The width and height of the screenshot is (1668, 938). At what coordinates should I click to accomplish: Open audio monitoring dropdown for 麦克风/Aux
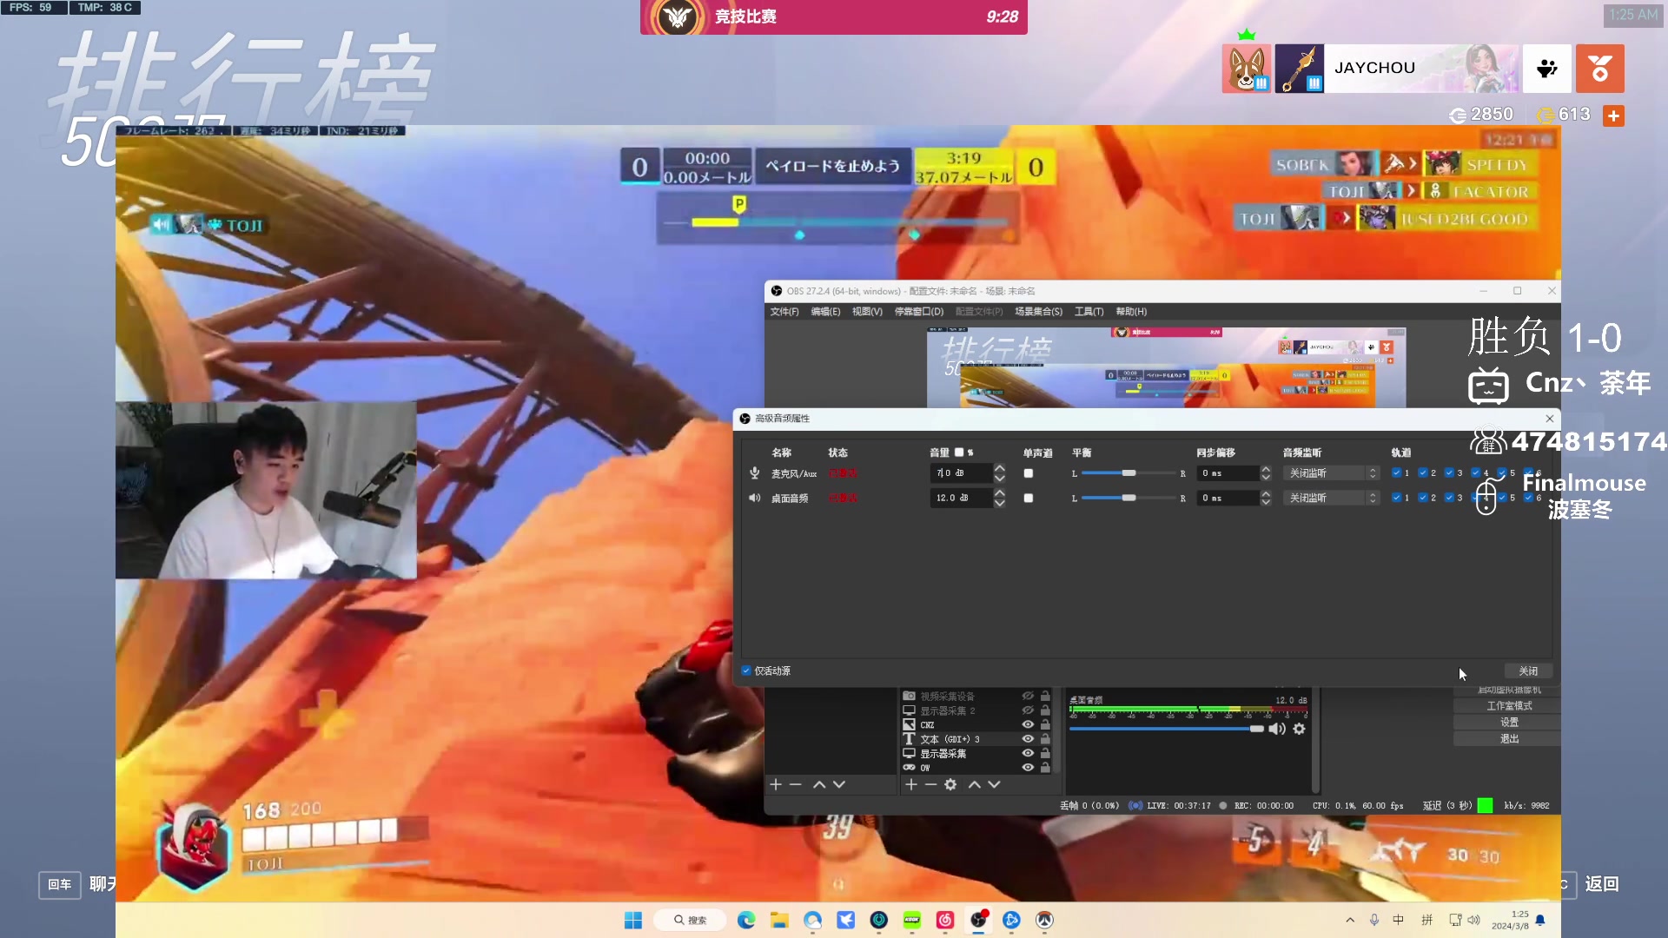(1330, 473)
